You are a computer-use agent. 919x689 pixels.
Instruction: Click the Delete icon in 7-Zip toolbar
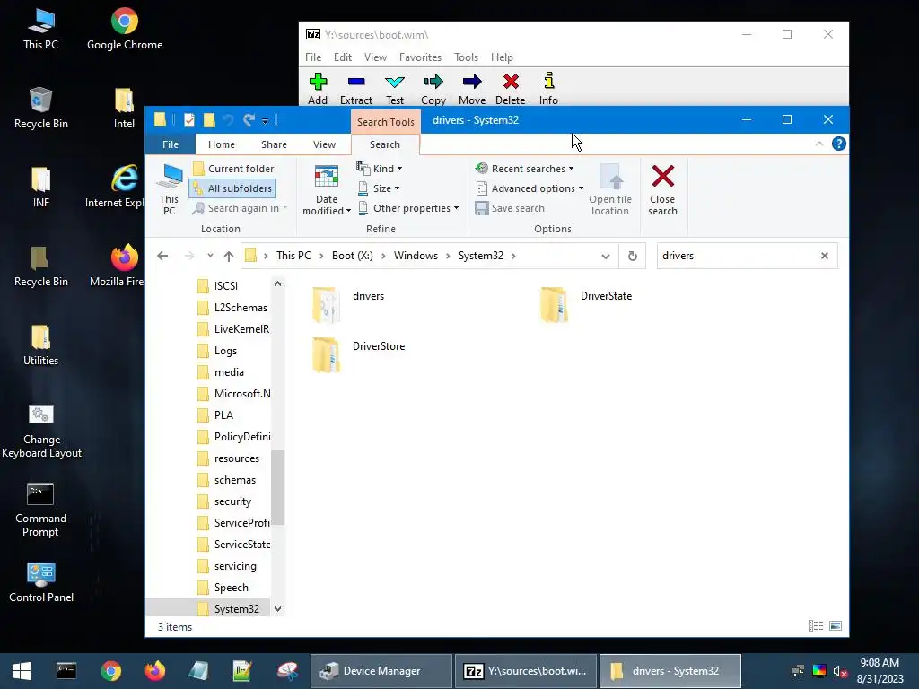point(511,89)
